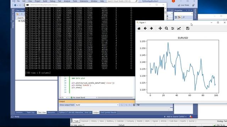227x127 pixels.
Task: Open the Python 3.7 Interactive tab
Action: [71, 113]
